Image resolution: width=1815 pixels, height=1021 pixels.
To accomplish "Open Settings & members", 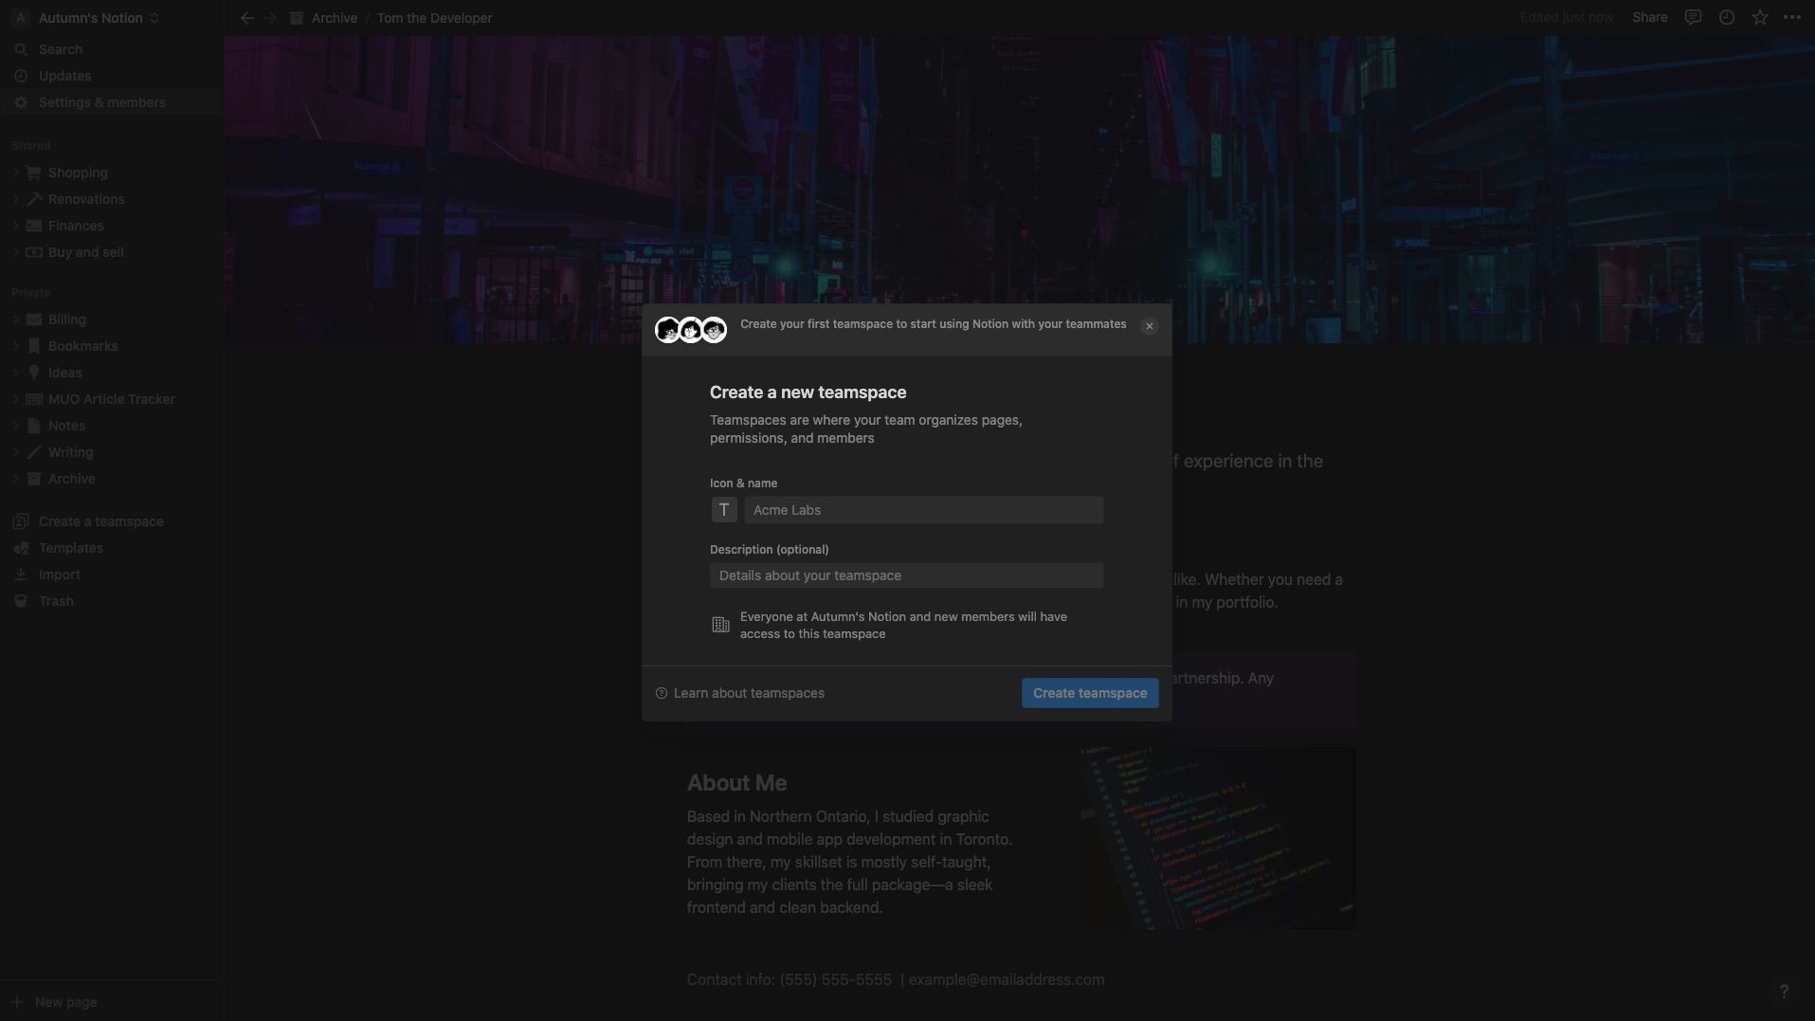I will pos(101,102).
